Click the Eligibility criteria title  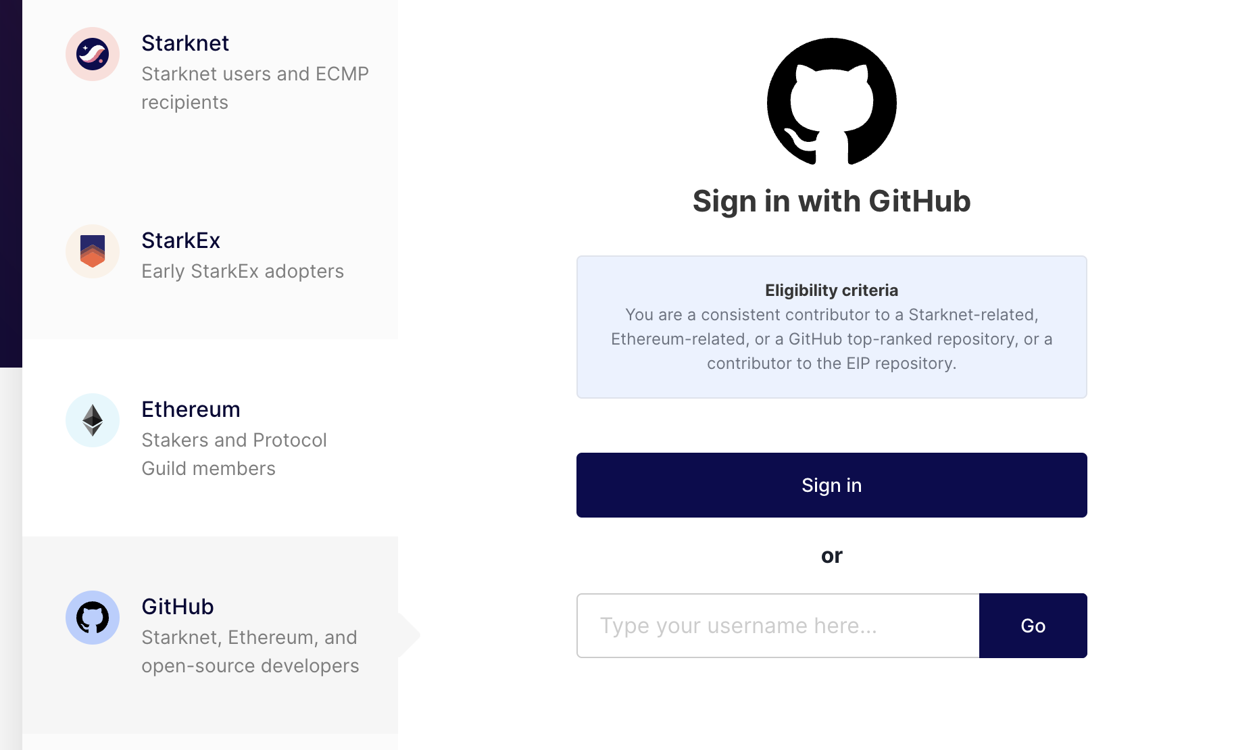tap(831, 291)
